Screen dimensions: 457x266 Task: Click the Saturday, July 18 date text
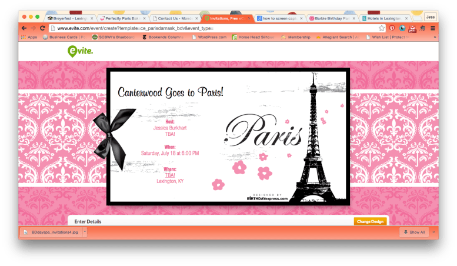[170, 153]
